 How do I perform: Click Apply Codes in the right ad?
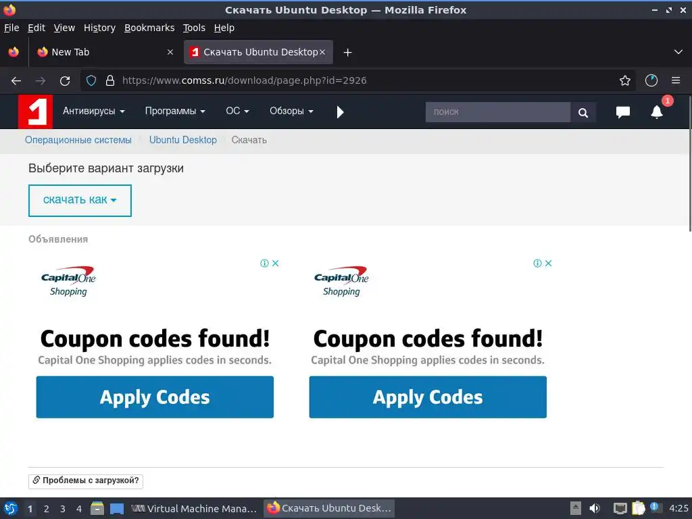point(428,397)
